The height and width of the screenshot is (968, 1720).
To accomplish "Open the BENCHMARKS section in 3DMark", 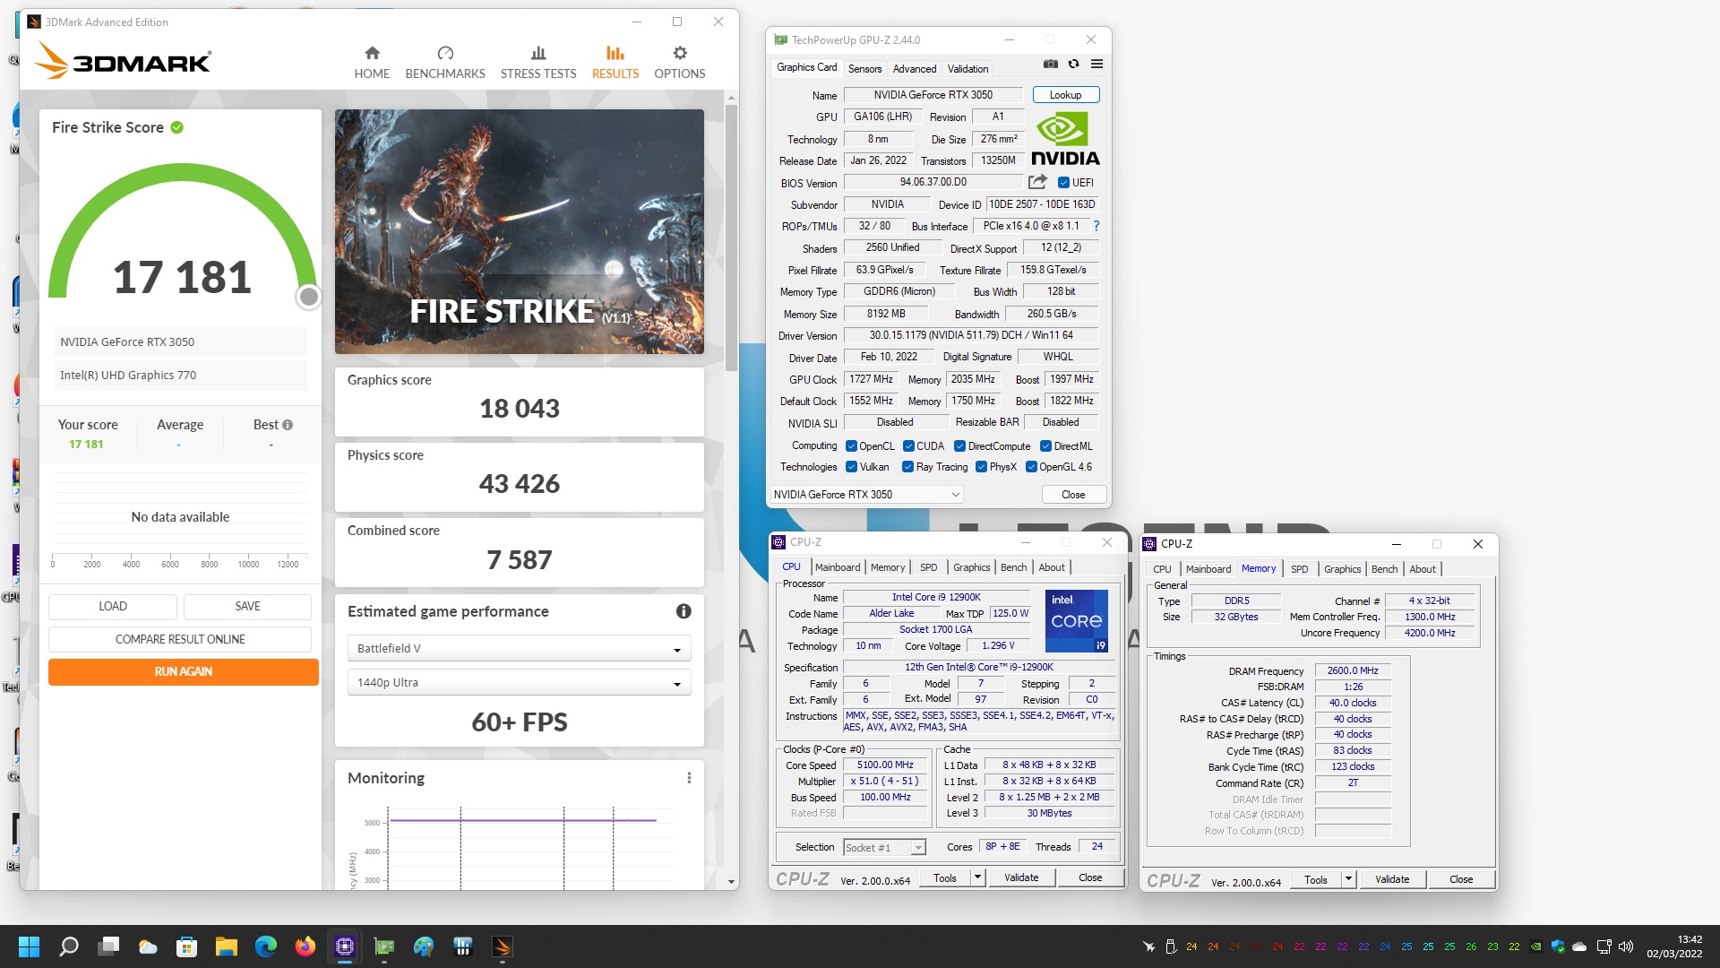I will click(445, 63).
